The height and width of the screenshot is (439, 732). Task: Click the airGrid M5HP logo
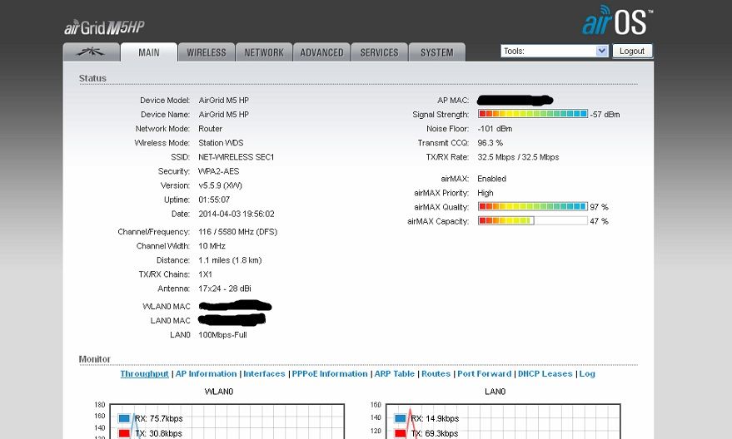[105, 27]
